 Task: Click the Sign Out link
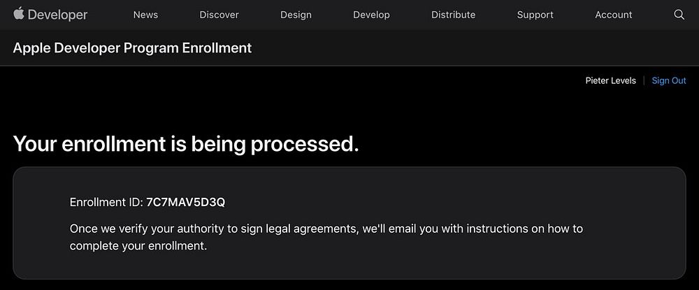tap(668, 80)
